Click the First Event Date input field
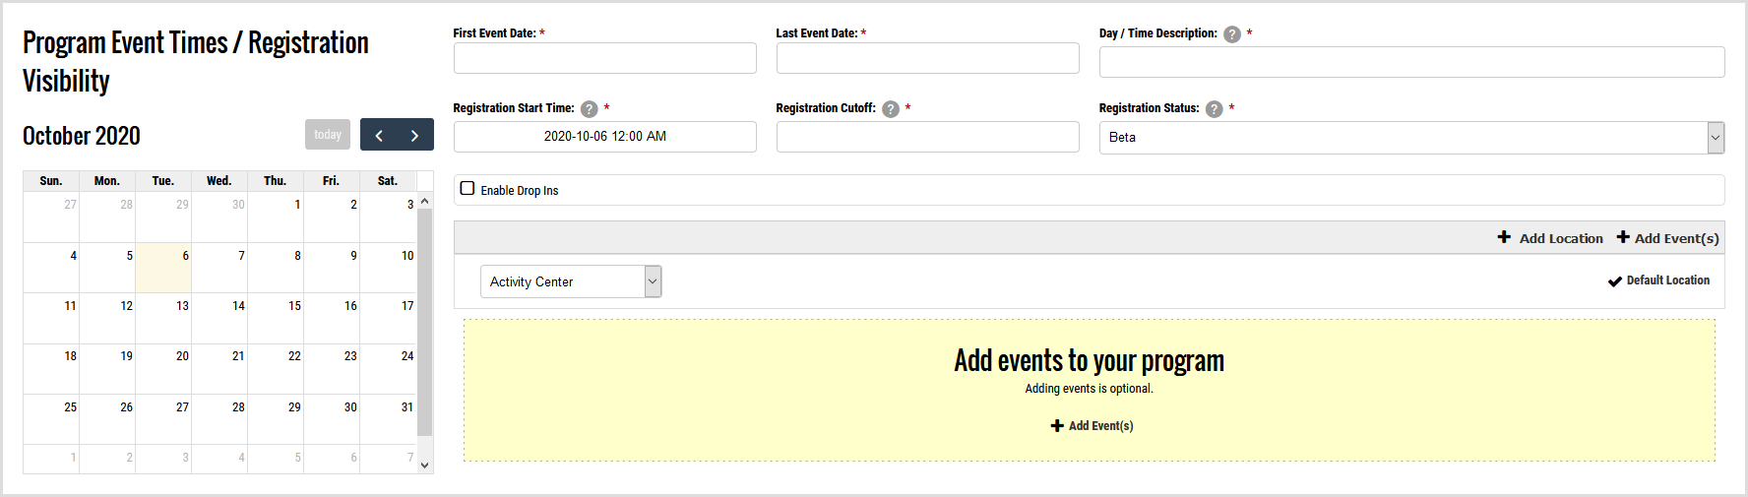Image resolution: width=1748 pixels, height=497 pixels. (604, 58)
